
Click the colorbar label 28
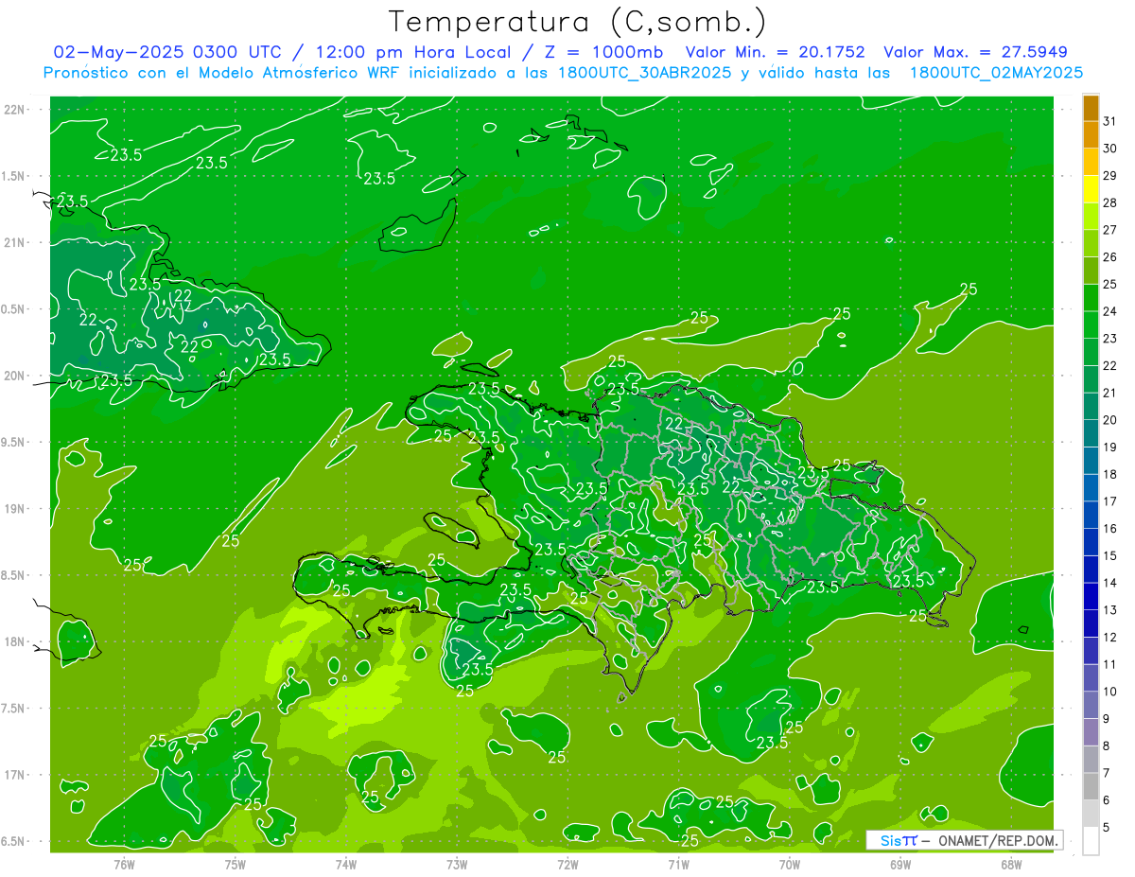click(x=1110, y=202)
